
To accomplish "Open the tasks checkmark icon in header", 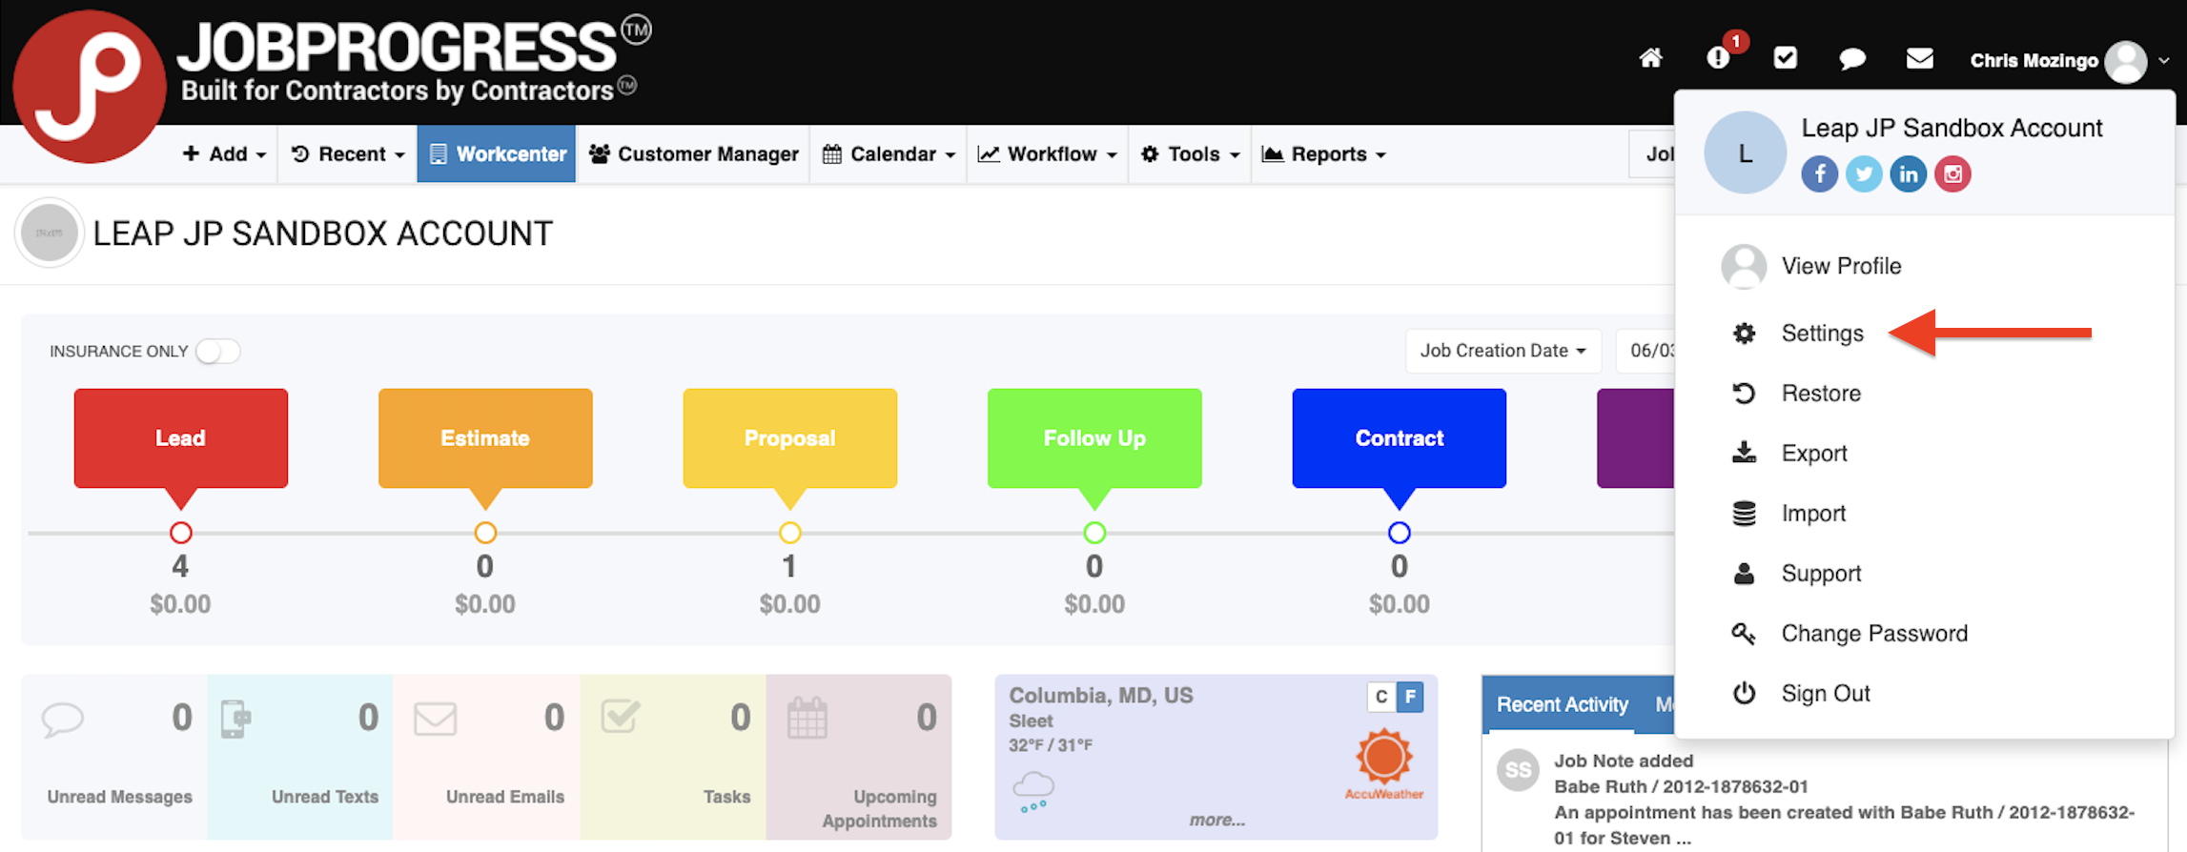I will tap(1786, 59).
